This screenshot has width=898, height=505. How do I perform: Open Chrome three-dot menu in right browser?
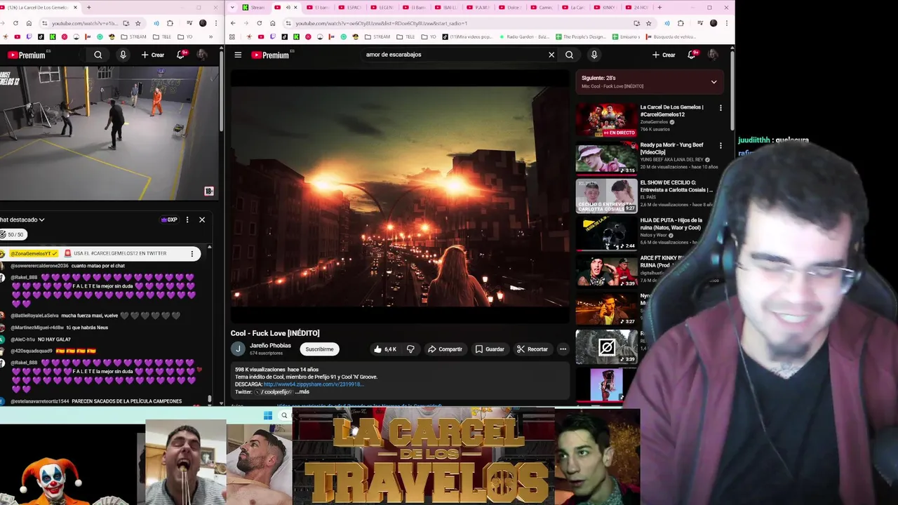728,23
